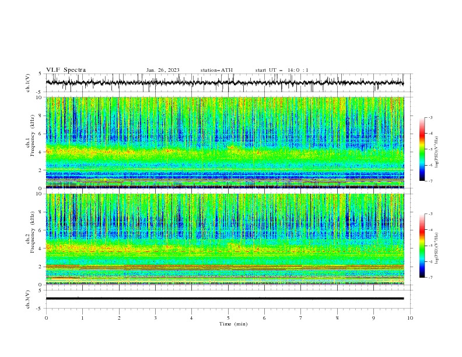This screenshot has width=462, height=357.
Task: Click the ch.2 frequency tick label '6'
Action: point(41,230)
